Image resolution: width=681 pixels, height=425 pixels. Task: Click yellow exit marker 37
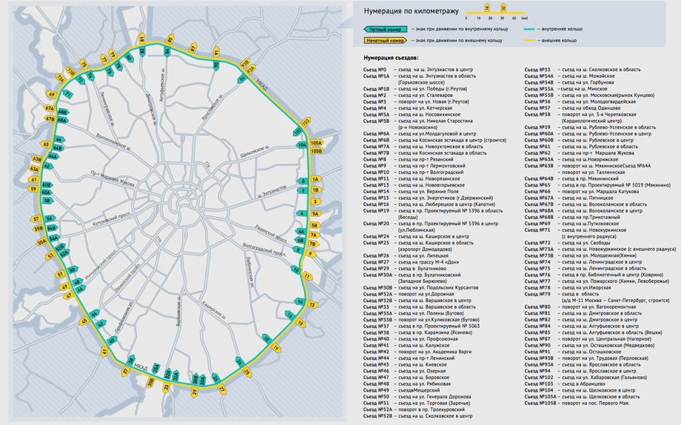pos(126,371)
